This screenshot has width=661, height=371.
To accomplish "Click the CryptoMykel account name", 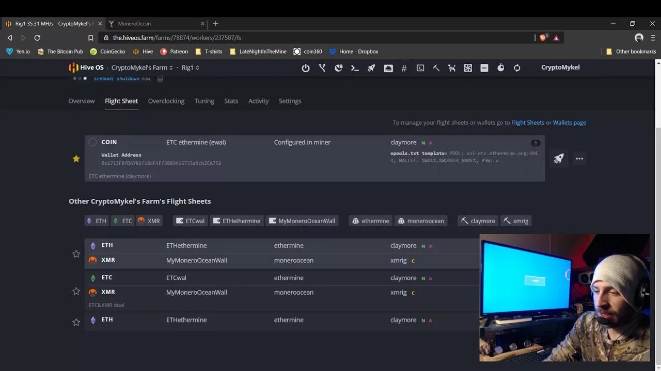I will click(x=560, y=68).
